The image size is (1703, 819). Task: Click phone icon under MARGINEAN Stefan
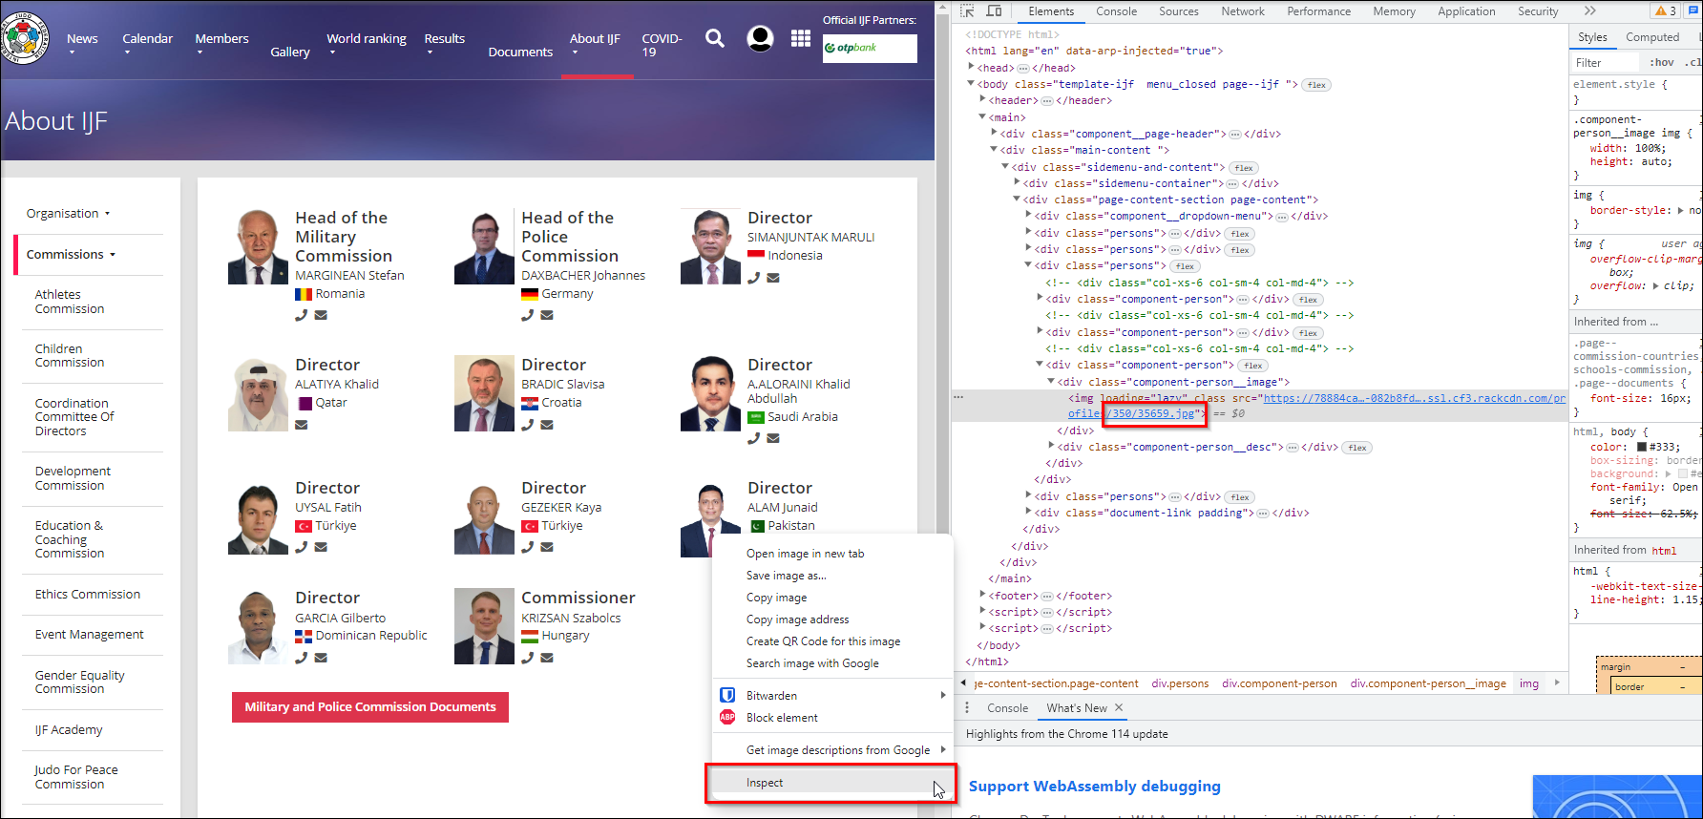click(x=302, y=315)
